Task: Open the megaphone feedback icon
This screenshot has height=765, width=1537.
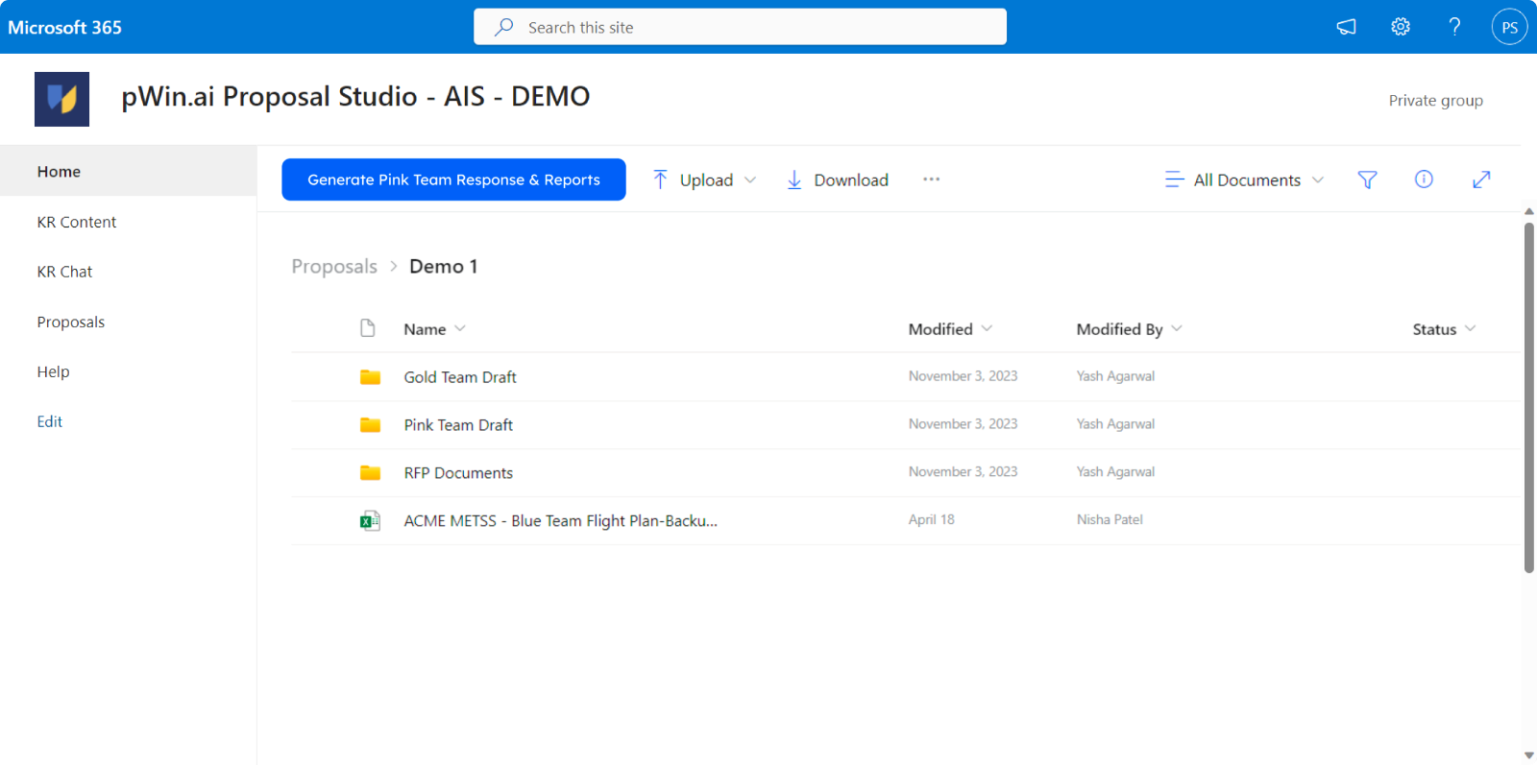Action: [1346, 27]
